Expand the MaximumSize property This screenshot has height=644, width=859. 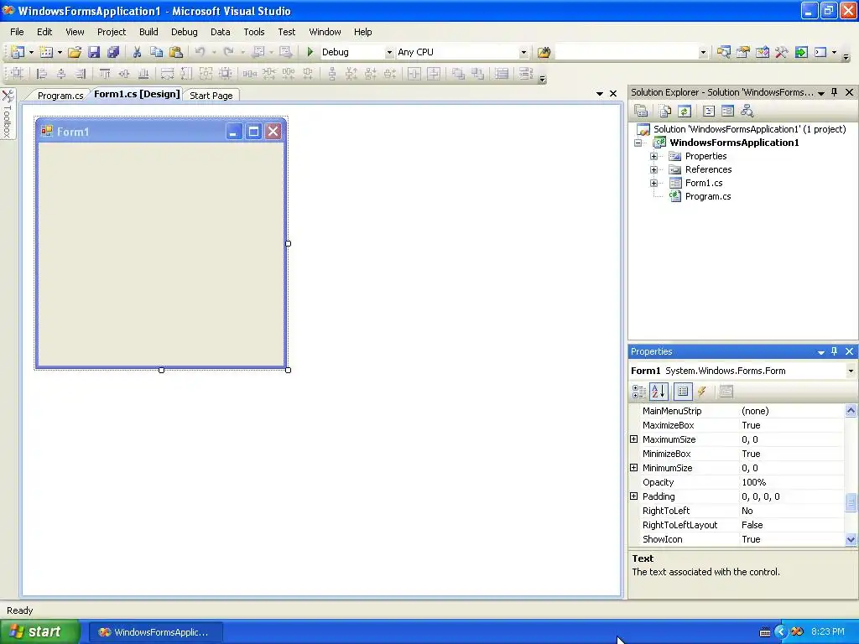pos(634,439)
